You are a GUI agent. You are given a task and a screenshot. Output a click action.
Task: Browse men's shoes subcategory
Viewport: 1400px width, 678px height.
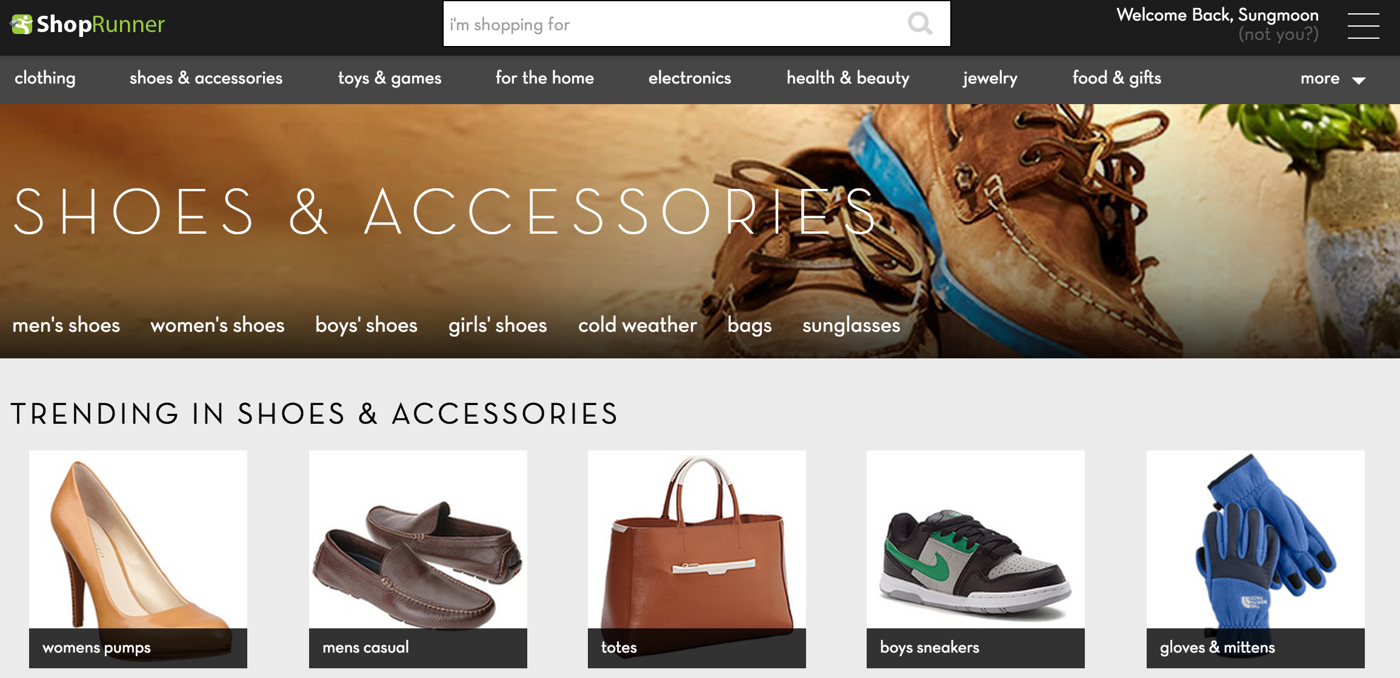[66, 325]
